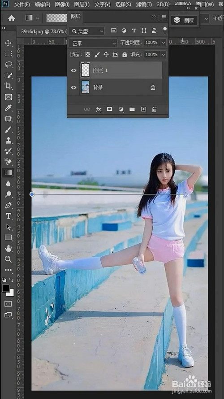Click the 图层 panel button

pos(185,20)
